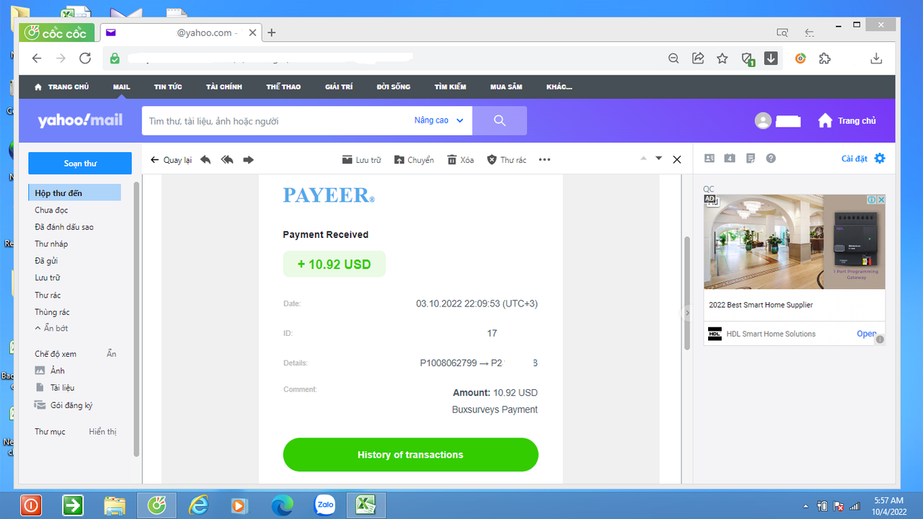This screenshot has height=519, width=923.
Task: Open the help question mark icon
Action: [771, 159]
